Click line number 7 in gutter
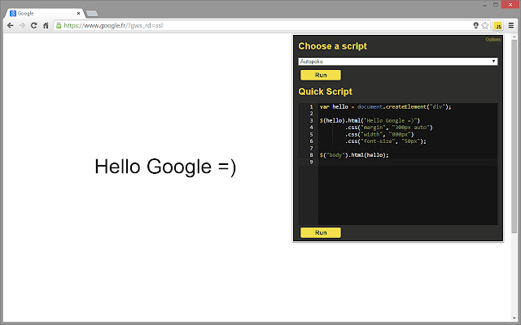 (311, 148)
